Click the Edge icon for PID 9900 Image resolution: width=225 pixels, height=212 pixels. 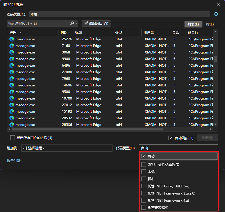pos(12,59)
